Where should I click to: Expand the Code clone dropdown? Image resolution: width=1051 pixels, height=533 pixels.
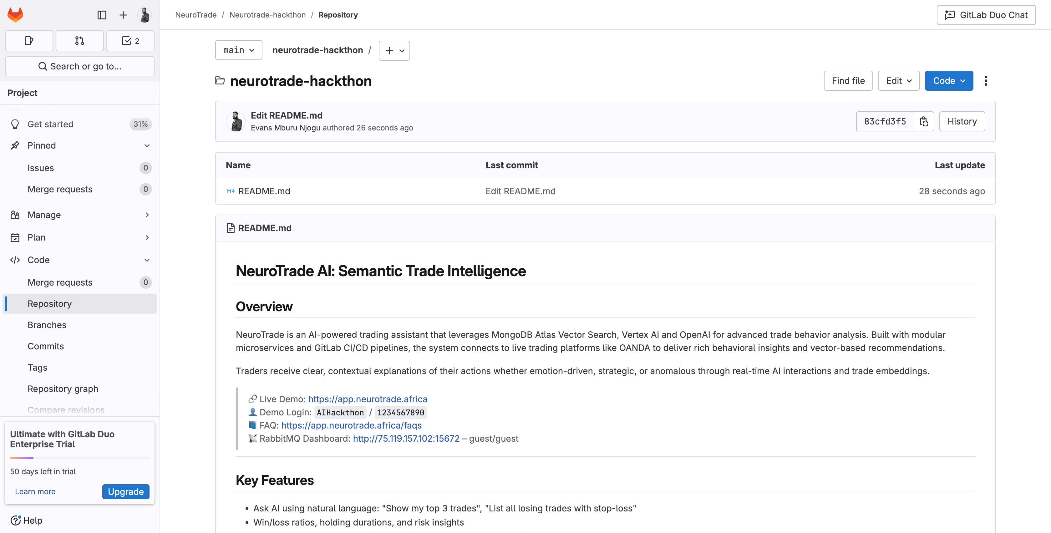[949, 81]
